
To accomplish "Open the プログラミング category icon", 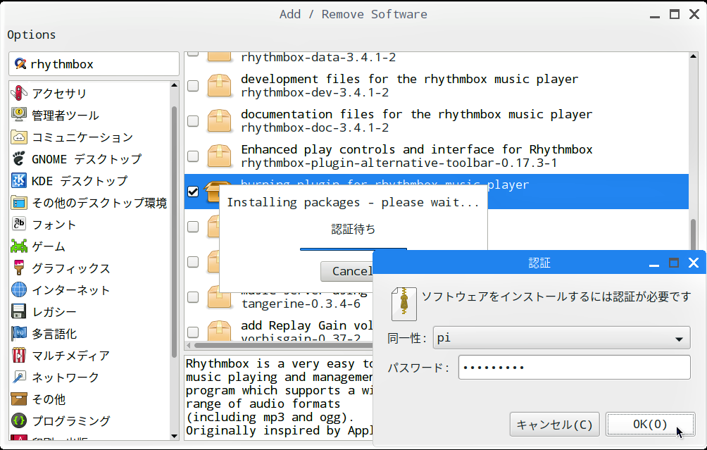I will [x=19, y=420].
